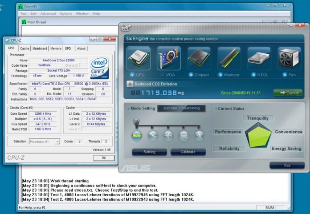
Task: Toggle the Chipset status indicator light
Action: click(x=191, y=75)
